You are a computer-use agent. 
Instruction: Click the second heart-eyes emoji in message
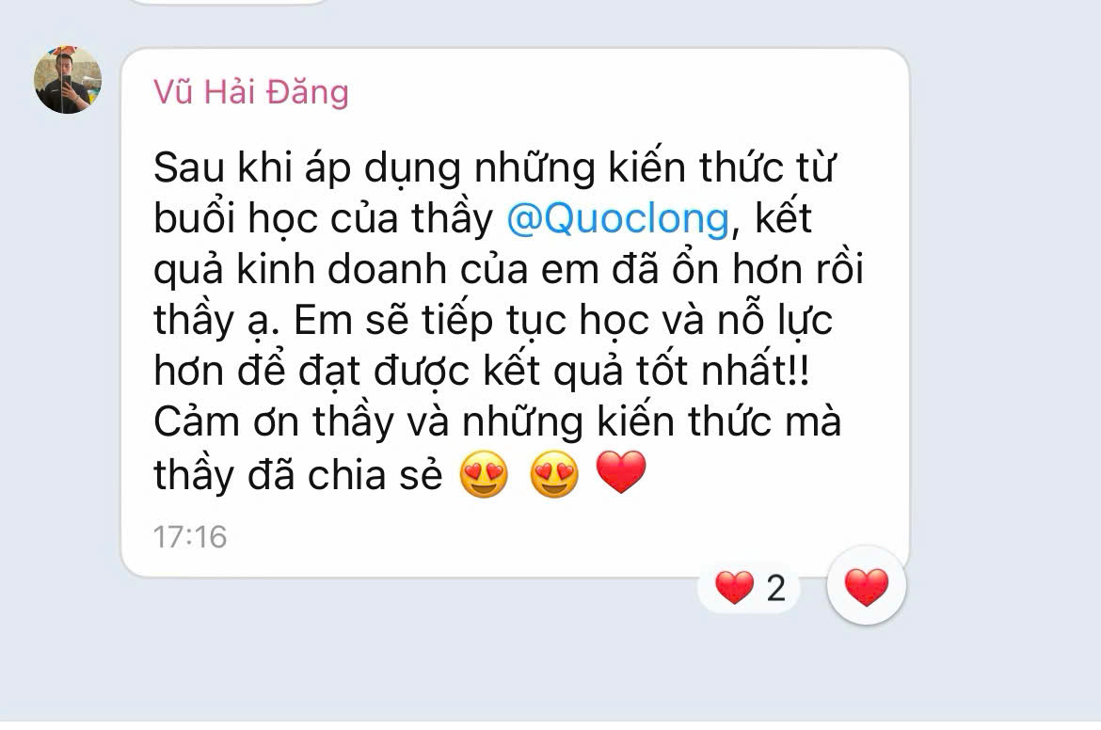pyautogui.click(x=554, y=474)
